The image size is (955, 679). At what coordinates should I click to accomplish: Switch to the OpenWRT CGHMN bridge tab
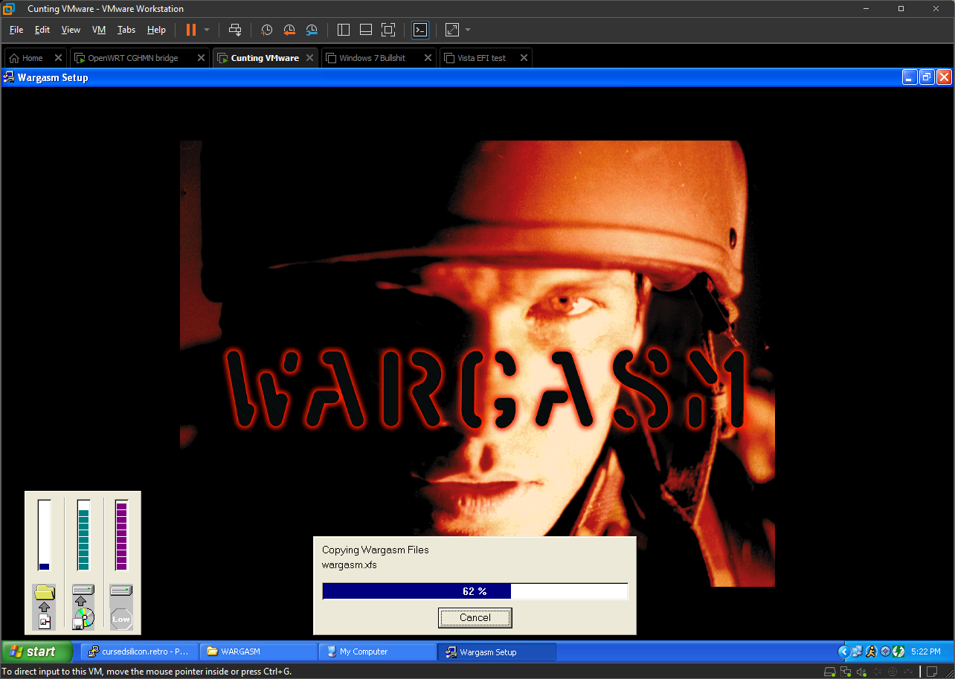click(x=139, y=58)
